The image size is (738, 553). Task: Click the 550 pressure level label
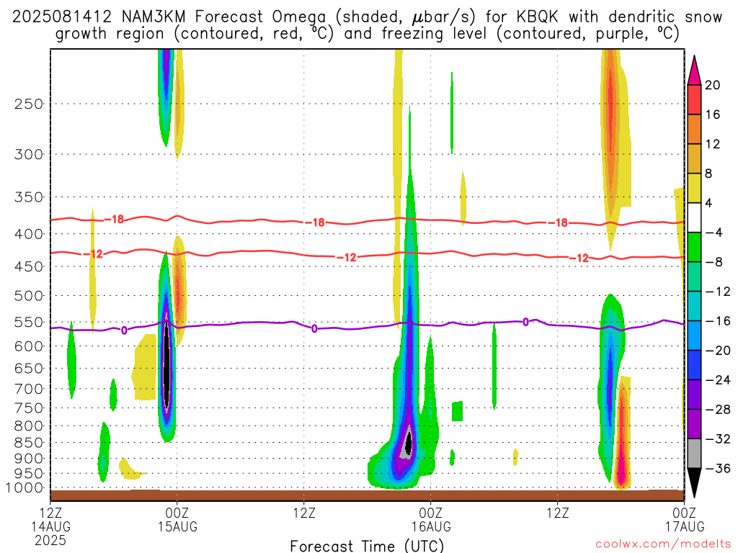29,322
